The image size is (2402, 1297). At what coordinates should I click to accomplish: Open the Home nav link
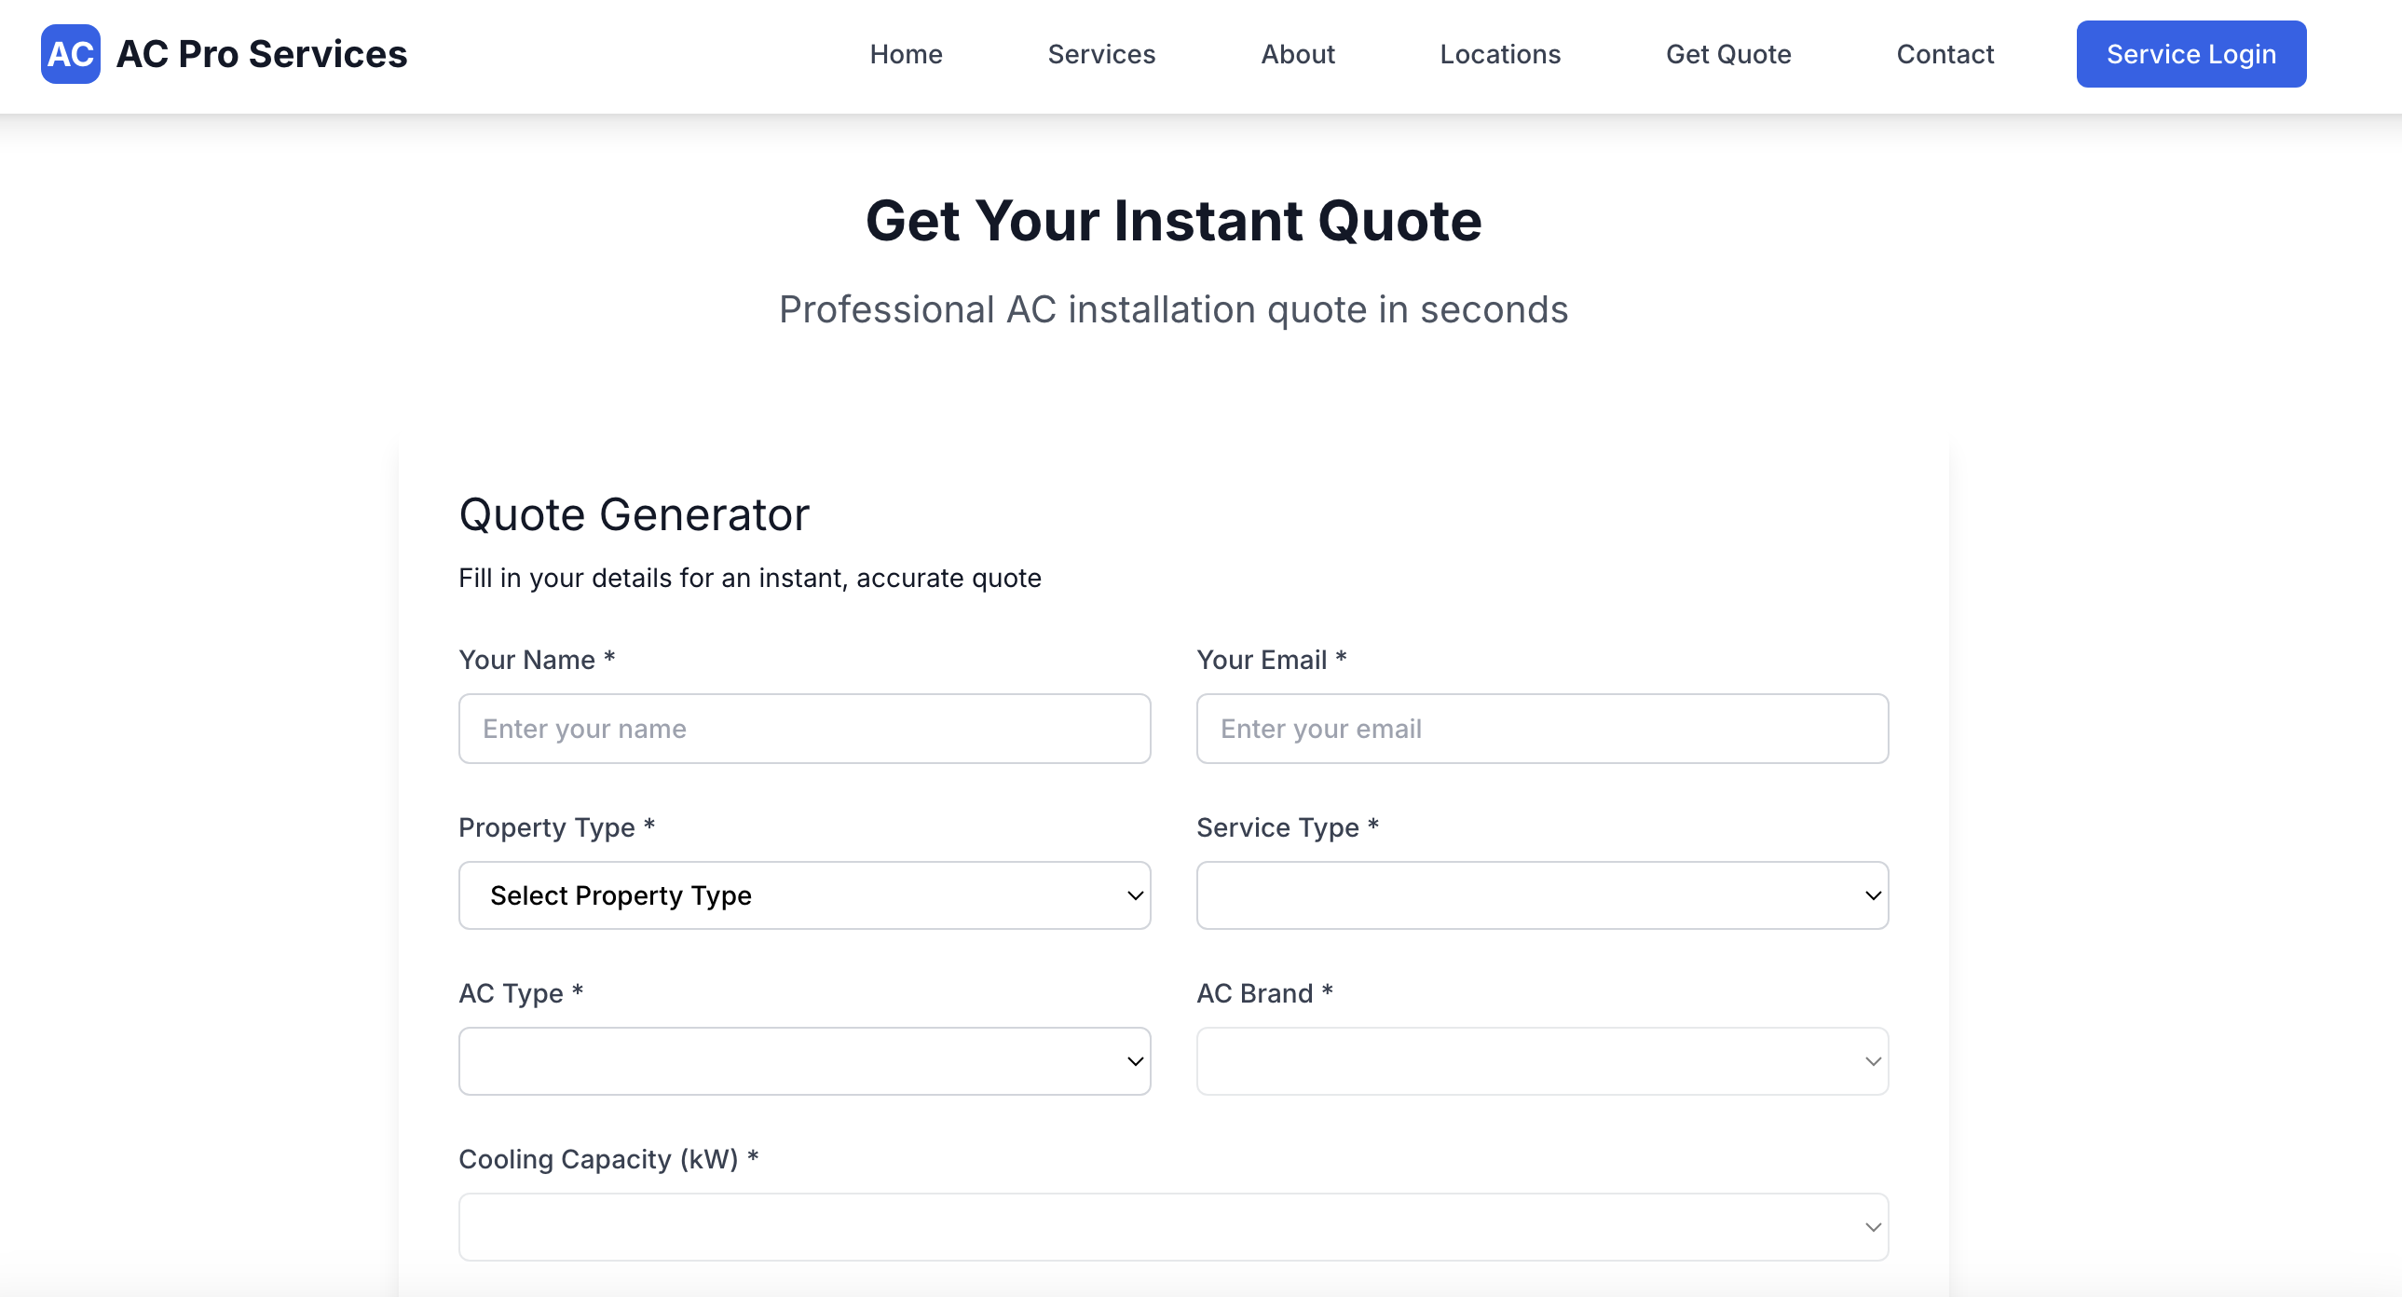(x=905, y=54)
